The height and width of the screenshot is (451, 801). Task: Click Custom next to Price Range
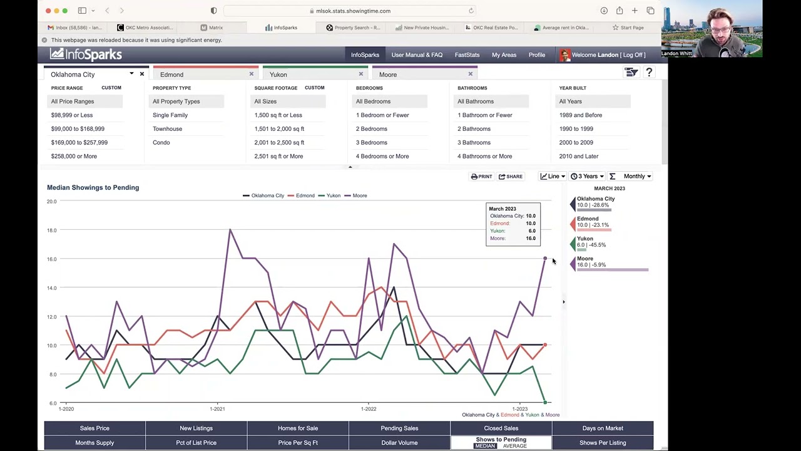[111, 88]
